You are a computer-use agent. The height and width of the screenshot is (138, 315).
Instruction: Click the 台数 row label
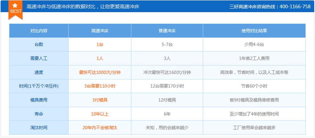39,45
